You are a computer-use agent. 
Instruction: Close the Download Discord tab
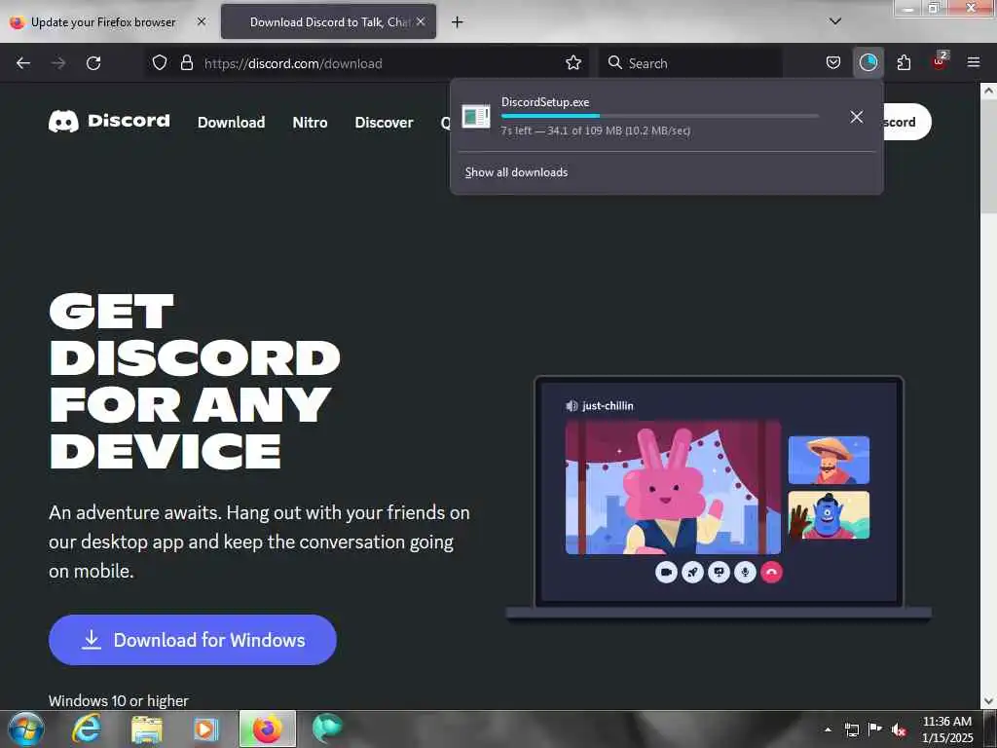(421, 21)
